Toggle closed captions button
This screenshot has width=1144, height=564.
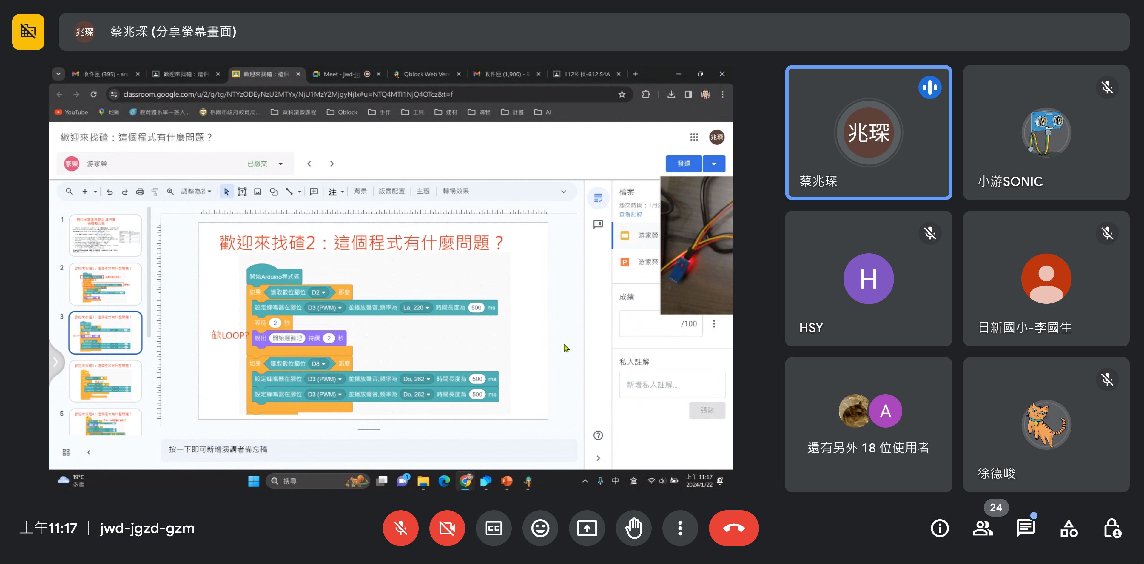(x=494, y=528)
